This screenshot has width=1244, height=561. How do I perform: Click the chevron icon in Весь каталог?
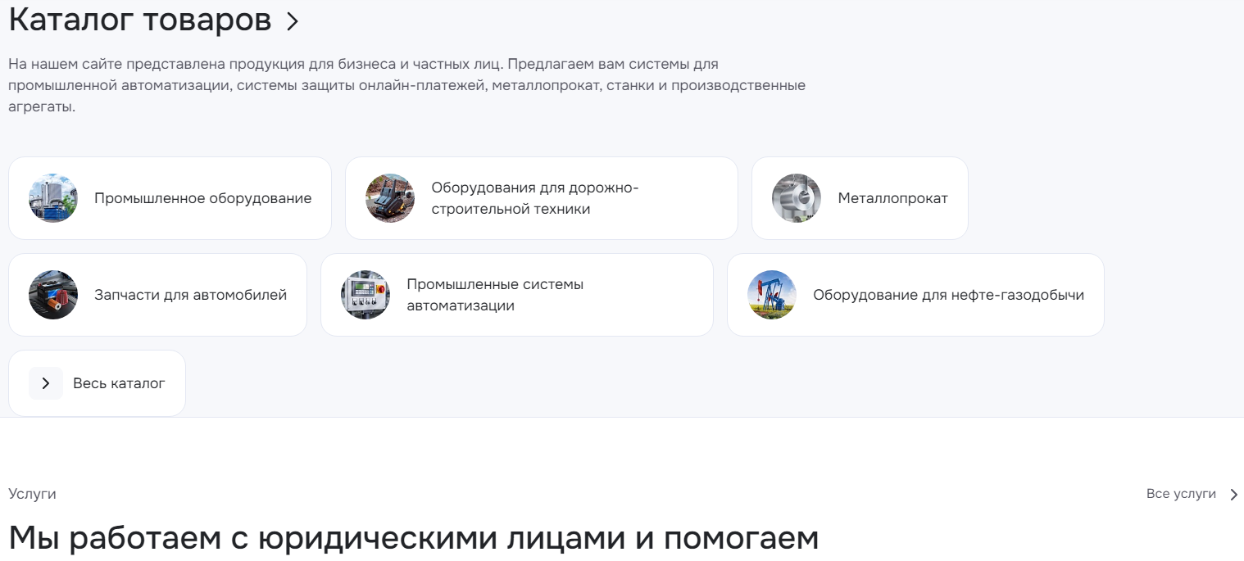(46, 383)
